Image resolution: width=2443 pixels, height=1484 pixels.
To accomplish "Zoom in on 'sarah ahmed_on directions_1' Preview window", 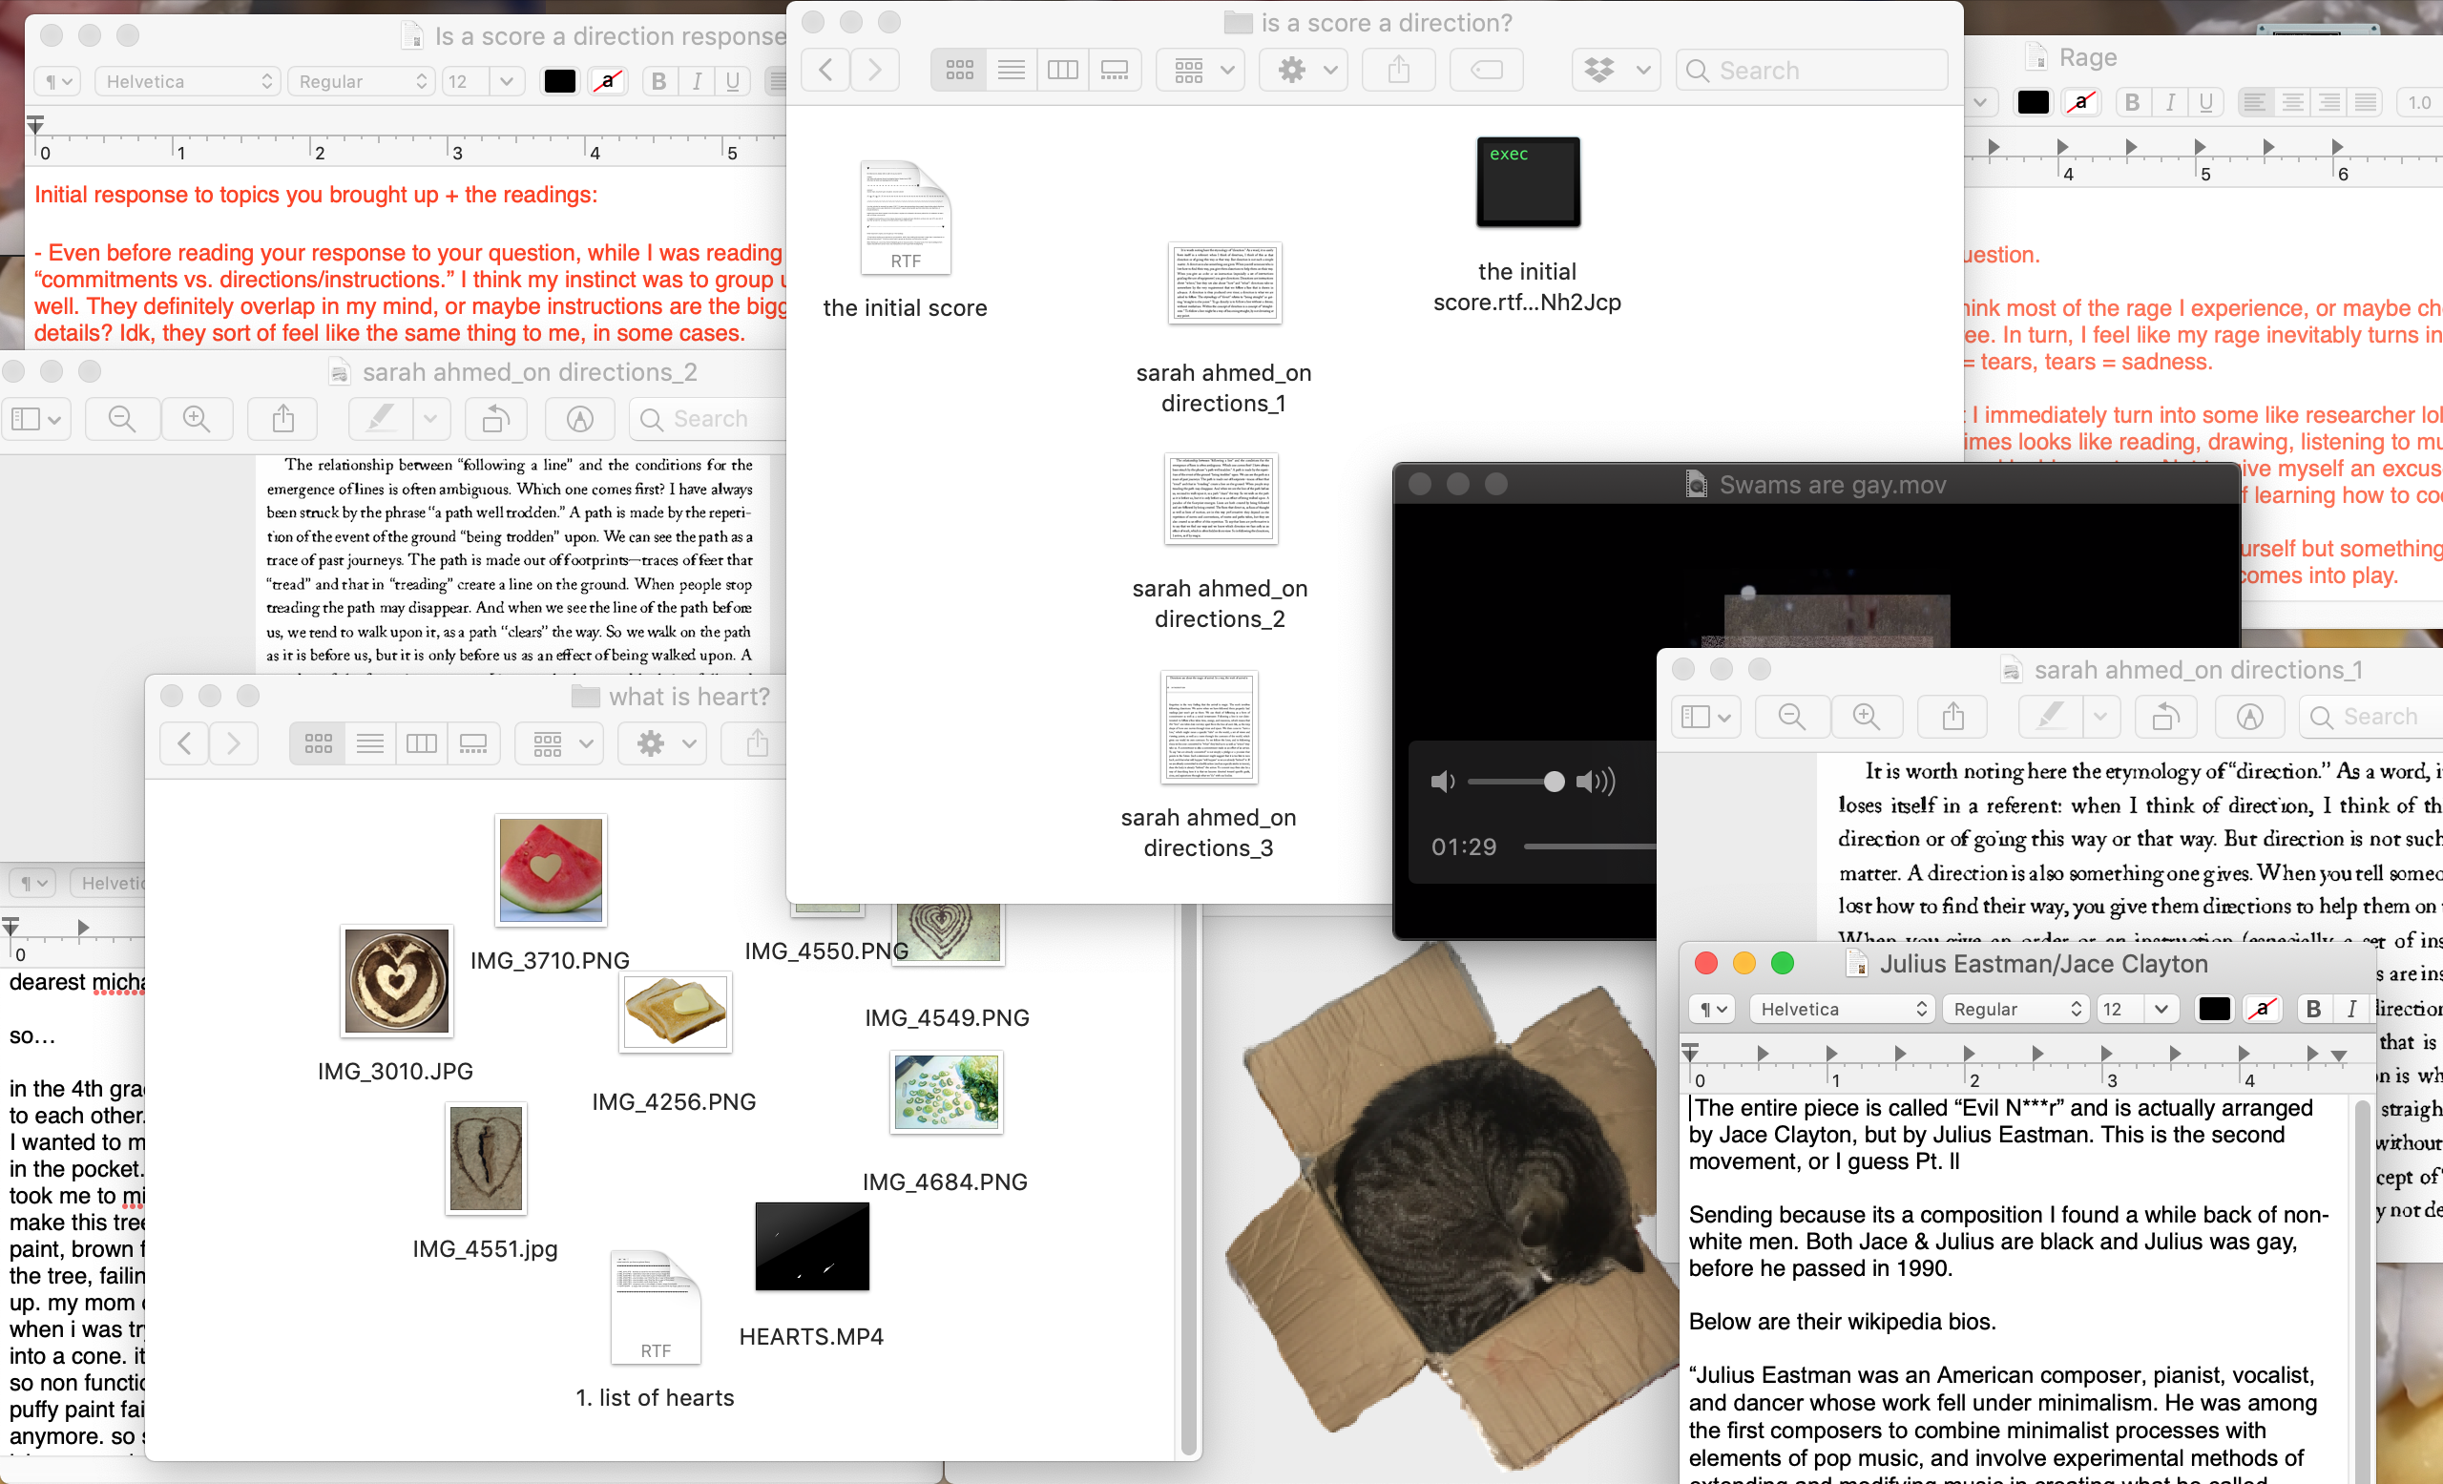I will click(1866, 717).
